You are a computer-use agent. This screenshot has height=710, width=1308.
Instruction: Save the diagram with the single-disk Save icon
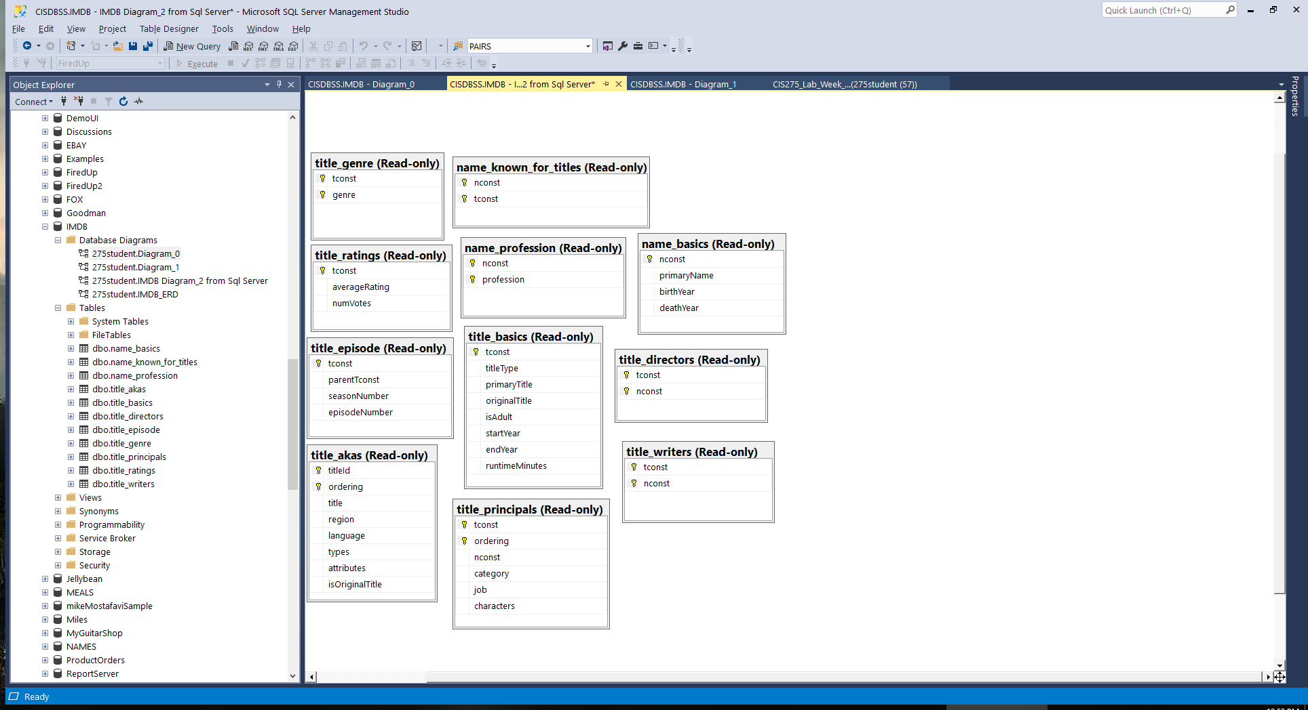pos(133,46)
